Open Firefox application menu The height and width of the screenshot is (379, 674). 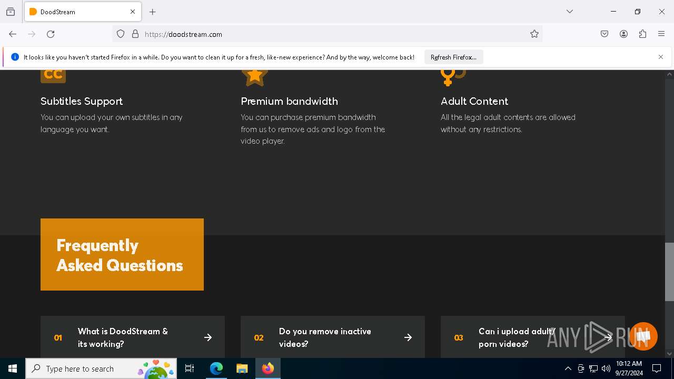pyautogui.click(x=661, y=34)
